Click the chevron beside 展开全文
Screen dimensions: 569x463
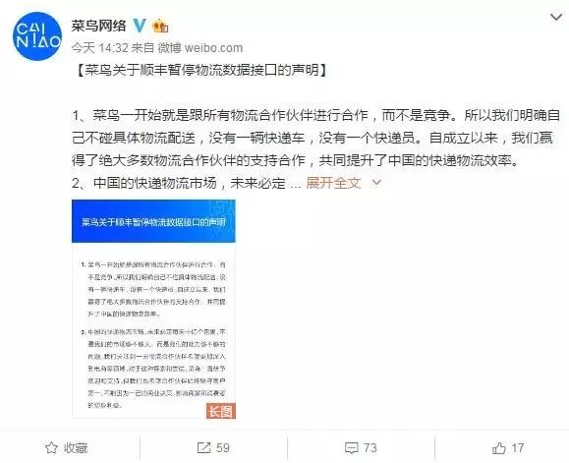coord(376,183)
